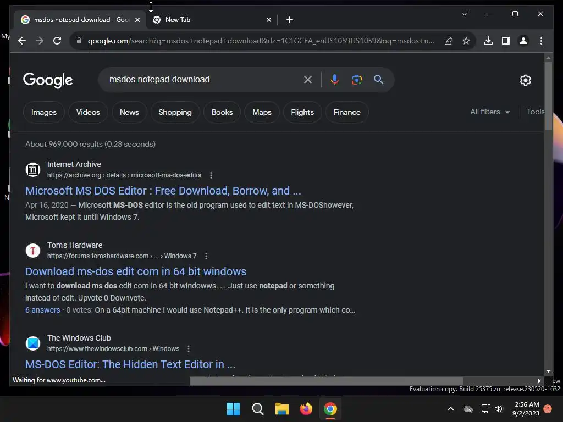The image size is (563, 422).
Task: Filter results by Flights
Action: [x=302, y=112]
